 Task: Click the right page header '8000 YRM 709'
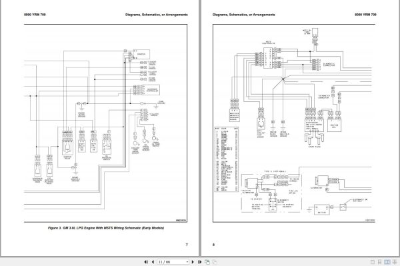(x=365, y=15)
